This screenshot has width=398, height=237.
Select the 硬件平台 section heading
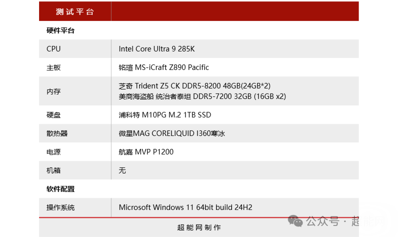(61, 30)
